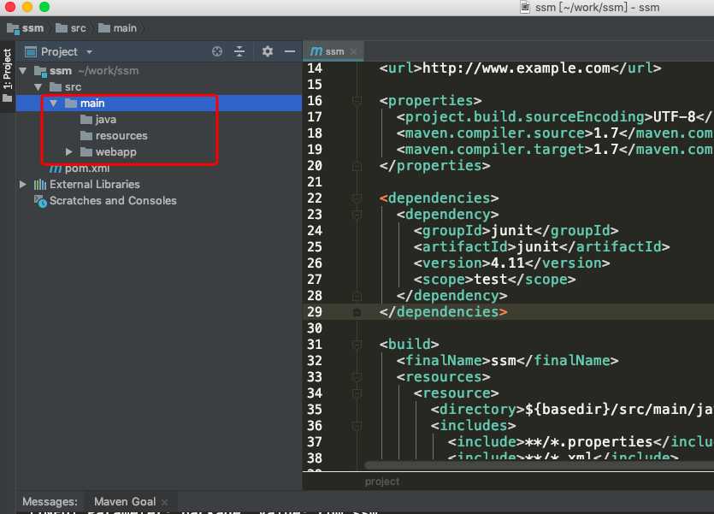The image size is (714, 514).
Task: Click the collapse all icon in Project panel
Action: point(239,51)
